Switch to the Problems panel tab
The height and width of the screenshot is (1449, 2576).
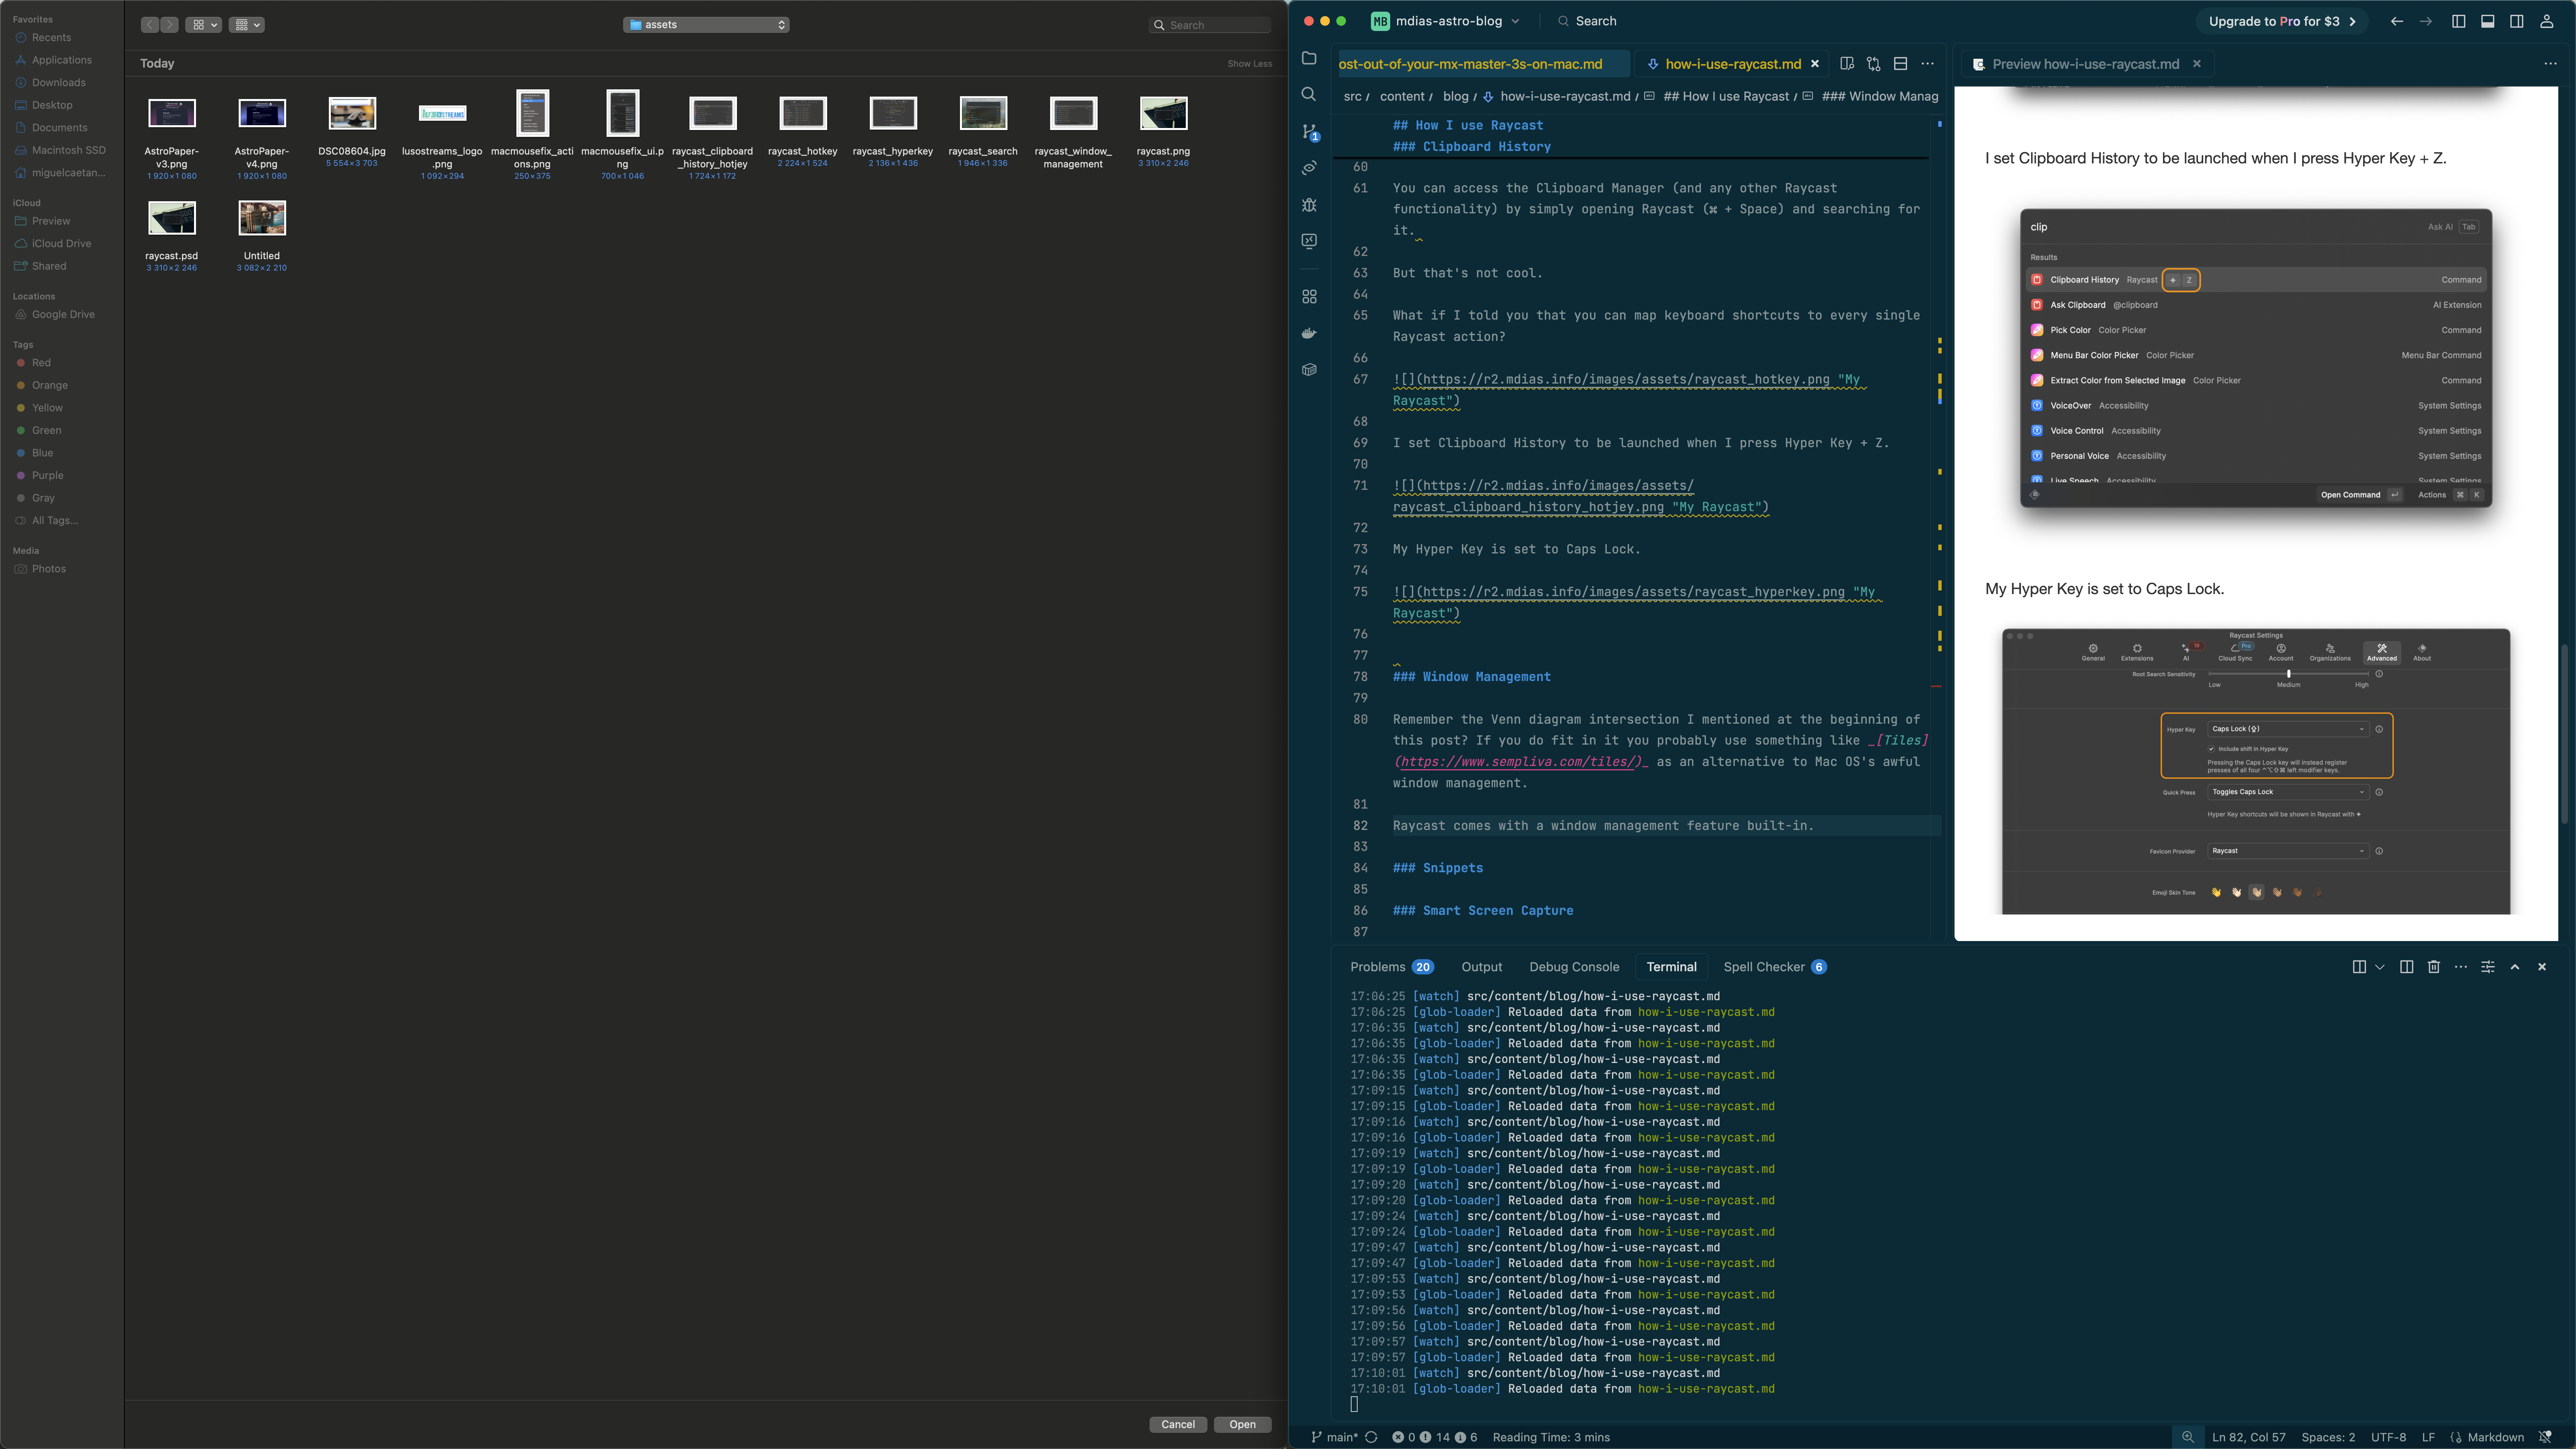pos(1391,967)
